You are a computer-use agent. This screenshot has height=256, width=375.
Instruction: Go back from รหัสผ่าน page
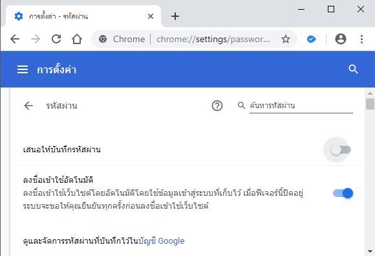pyautogui.click(x=28, y=106)
